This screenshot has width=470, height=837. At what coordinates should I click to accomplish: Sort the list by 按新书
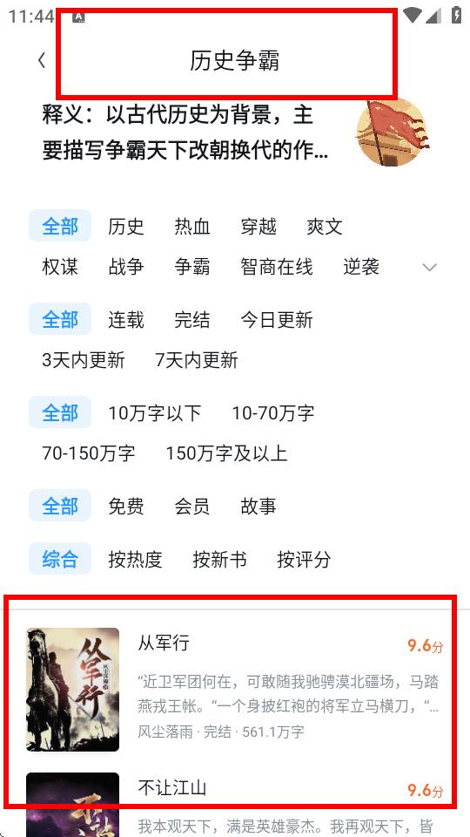(219, 560)
